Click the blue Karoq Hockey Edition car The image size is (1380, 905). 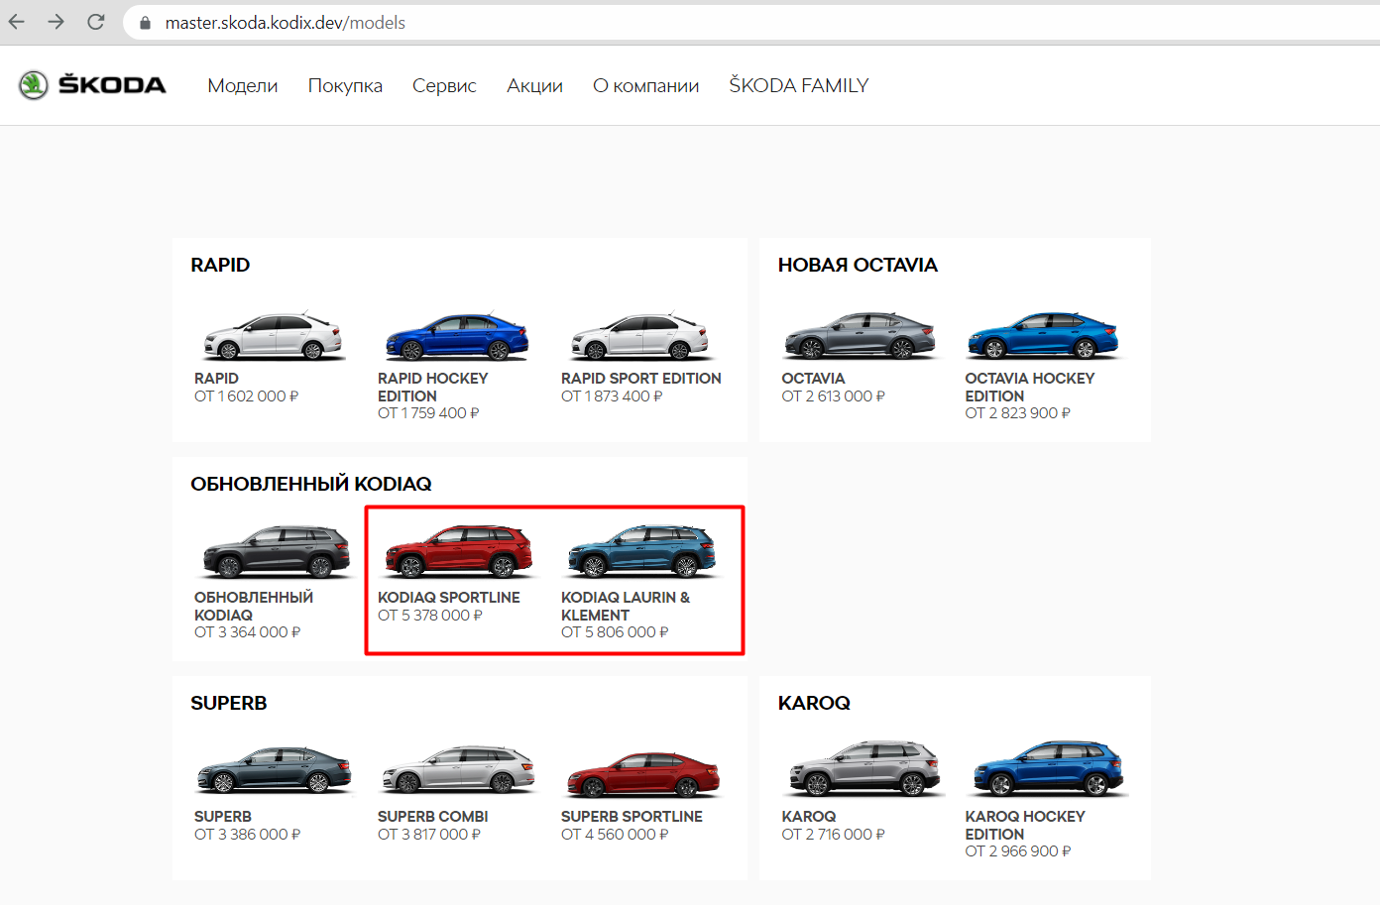click(1049, 767)
